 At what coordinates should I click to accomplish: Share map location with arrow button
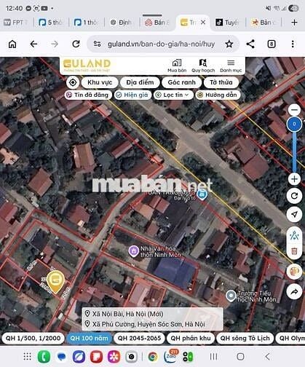[294, 291]
